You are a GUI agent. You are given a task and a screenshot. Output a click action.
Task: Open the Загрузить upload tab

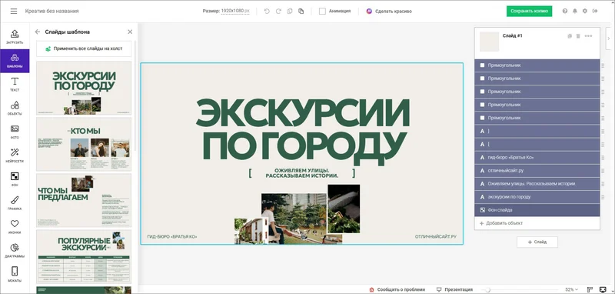click(x=15, y=37)
